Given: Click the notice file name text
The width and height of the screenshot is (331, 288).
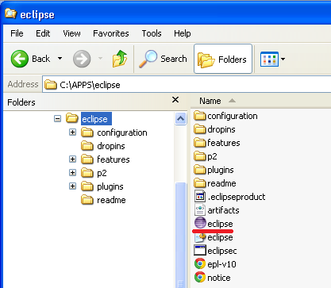Looking at the screenshot, I should 219,278.
